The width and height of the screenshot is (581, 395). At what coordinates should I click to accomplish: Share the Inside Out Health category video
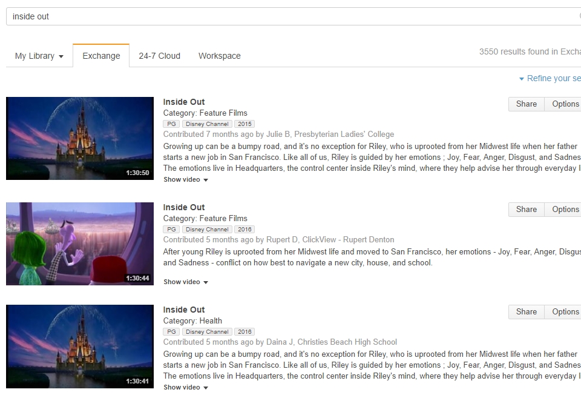pyautogui.click(x=525, y=311)
